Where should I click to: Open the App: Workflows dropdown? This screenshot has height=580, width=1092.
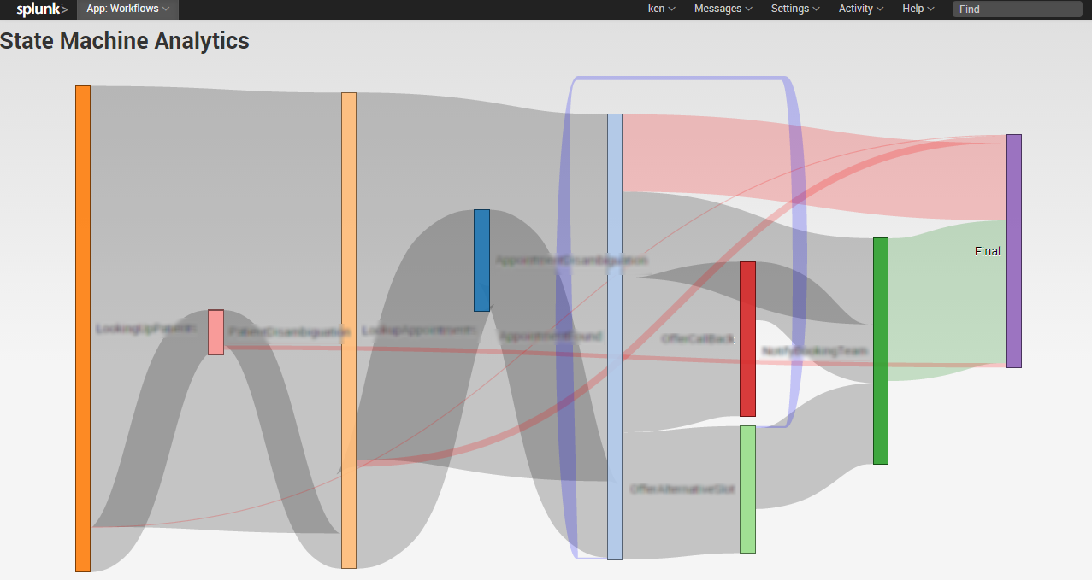(127, 9)
